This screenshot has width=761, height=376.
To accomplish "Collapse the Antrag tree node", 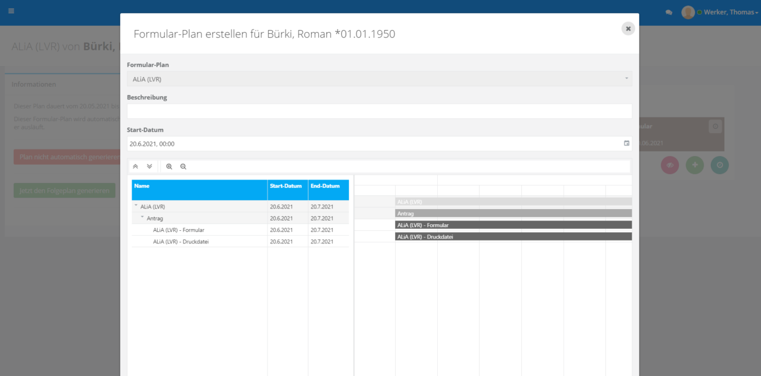I will point(143,218).
